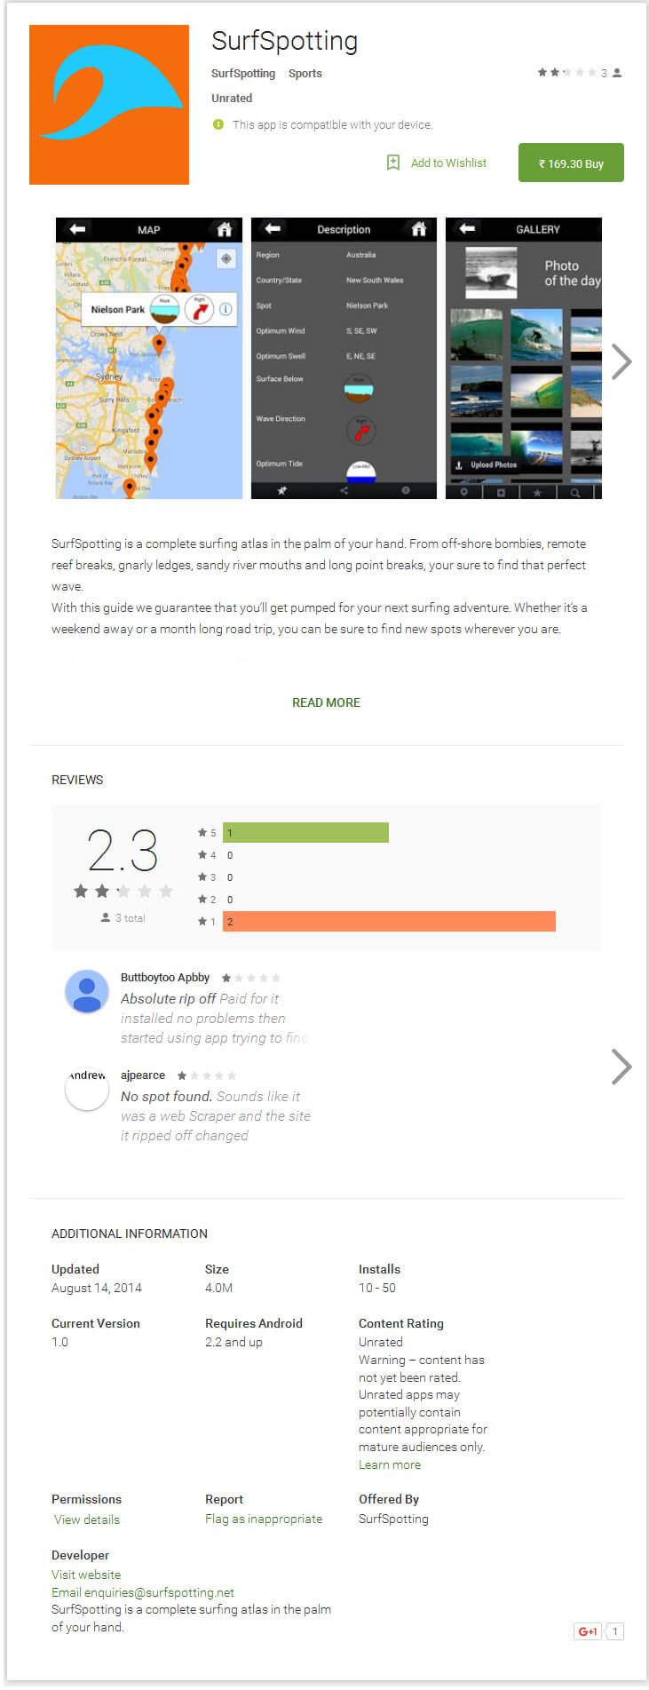This screenshot has width=649, height=1690.
Task: Click the green compatibility info icon
Action: click(x=218, y=124)
